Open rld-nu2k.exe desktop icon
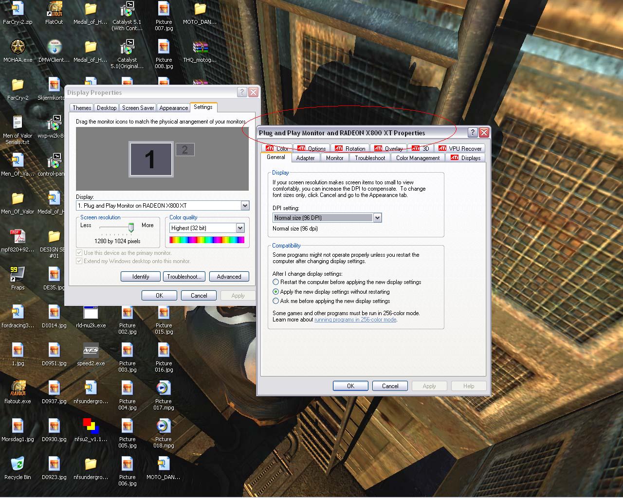The width and height of the screenshot is (623, 498). 91,317
